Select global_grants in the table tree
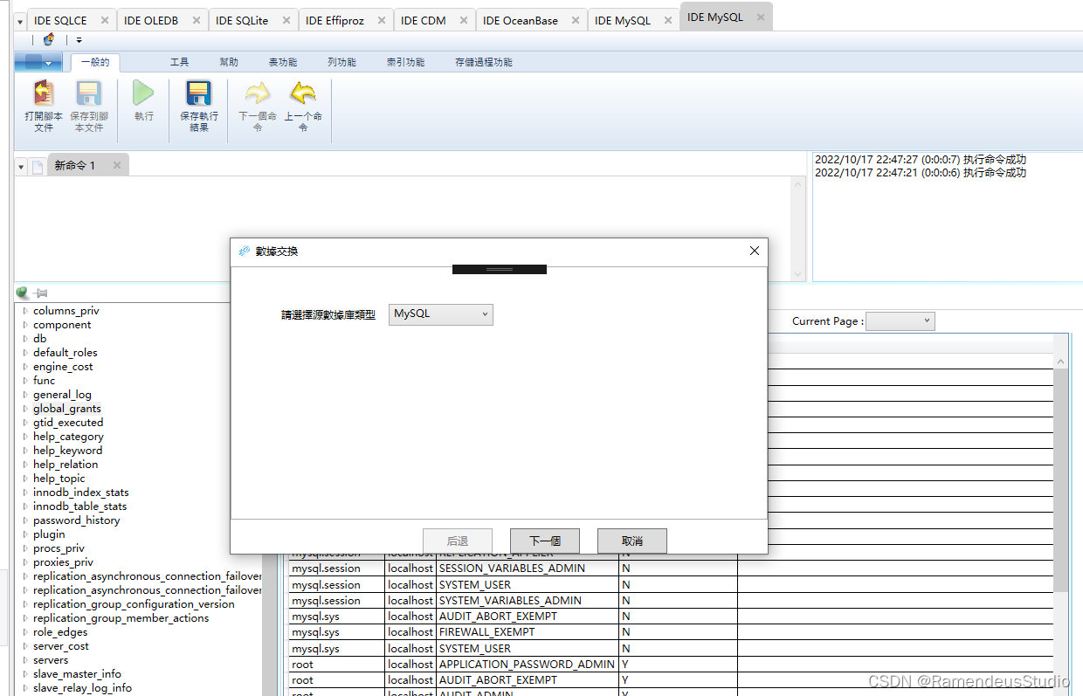Image resolution: width=1083 pixels, height=696 pixels. tap(67, 409)
